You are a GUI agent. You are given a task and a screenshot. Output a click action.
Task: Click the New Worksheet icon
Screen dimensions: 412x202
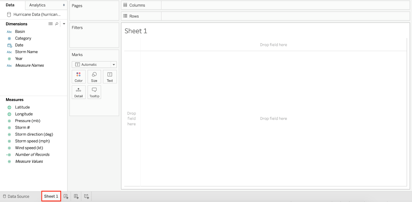[66, 197]
